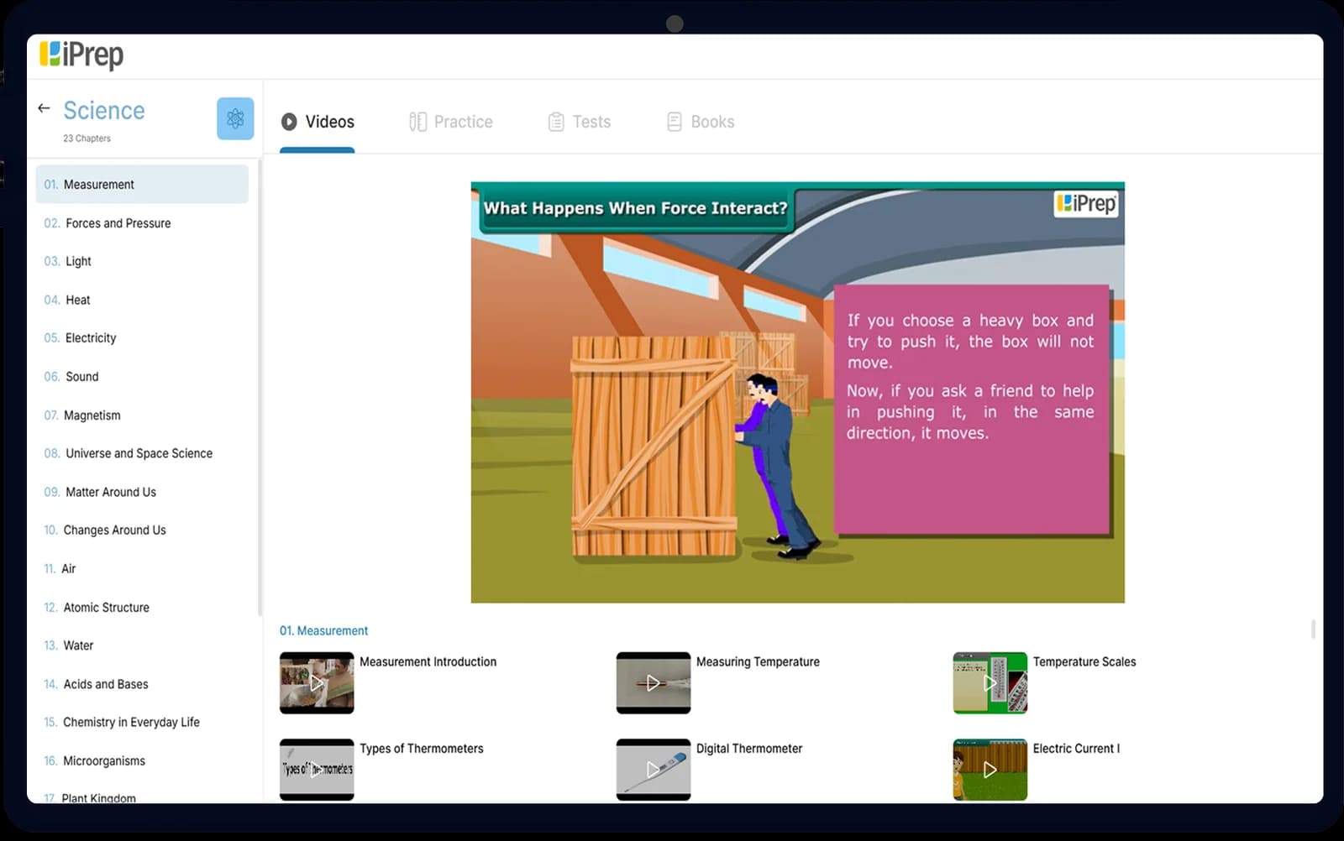1344x841 pixels.
Task: Switch to the Books tab
Action: pos(701,122)
